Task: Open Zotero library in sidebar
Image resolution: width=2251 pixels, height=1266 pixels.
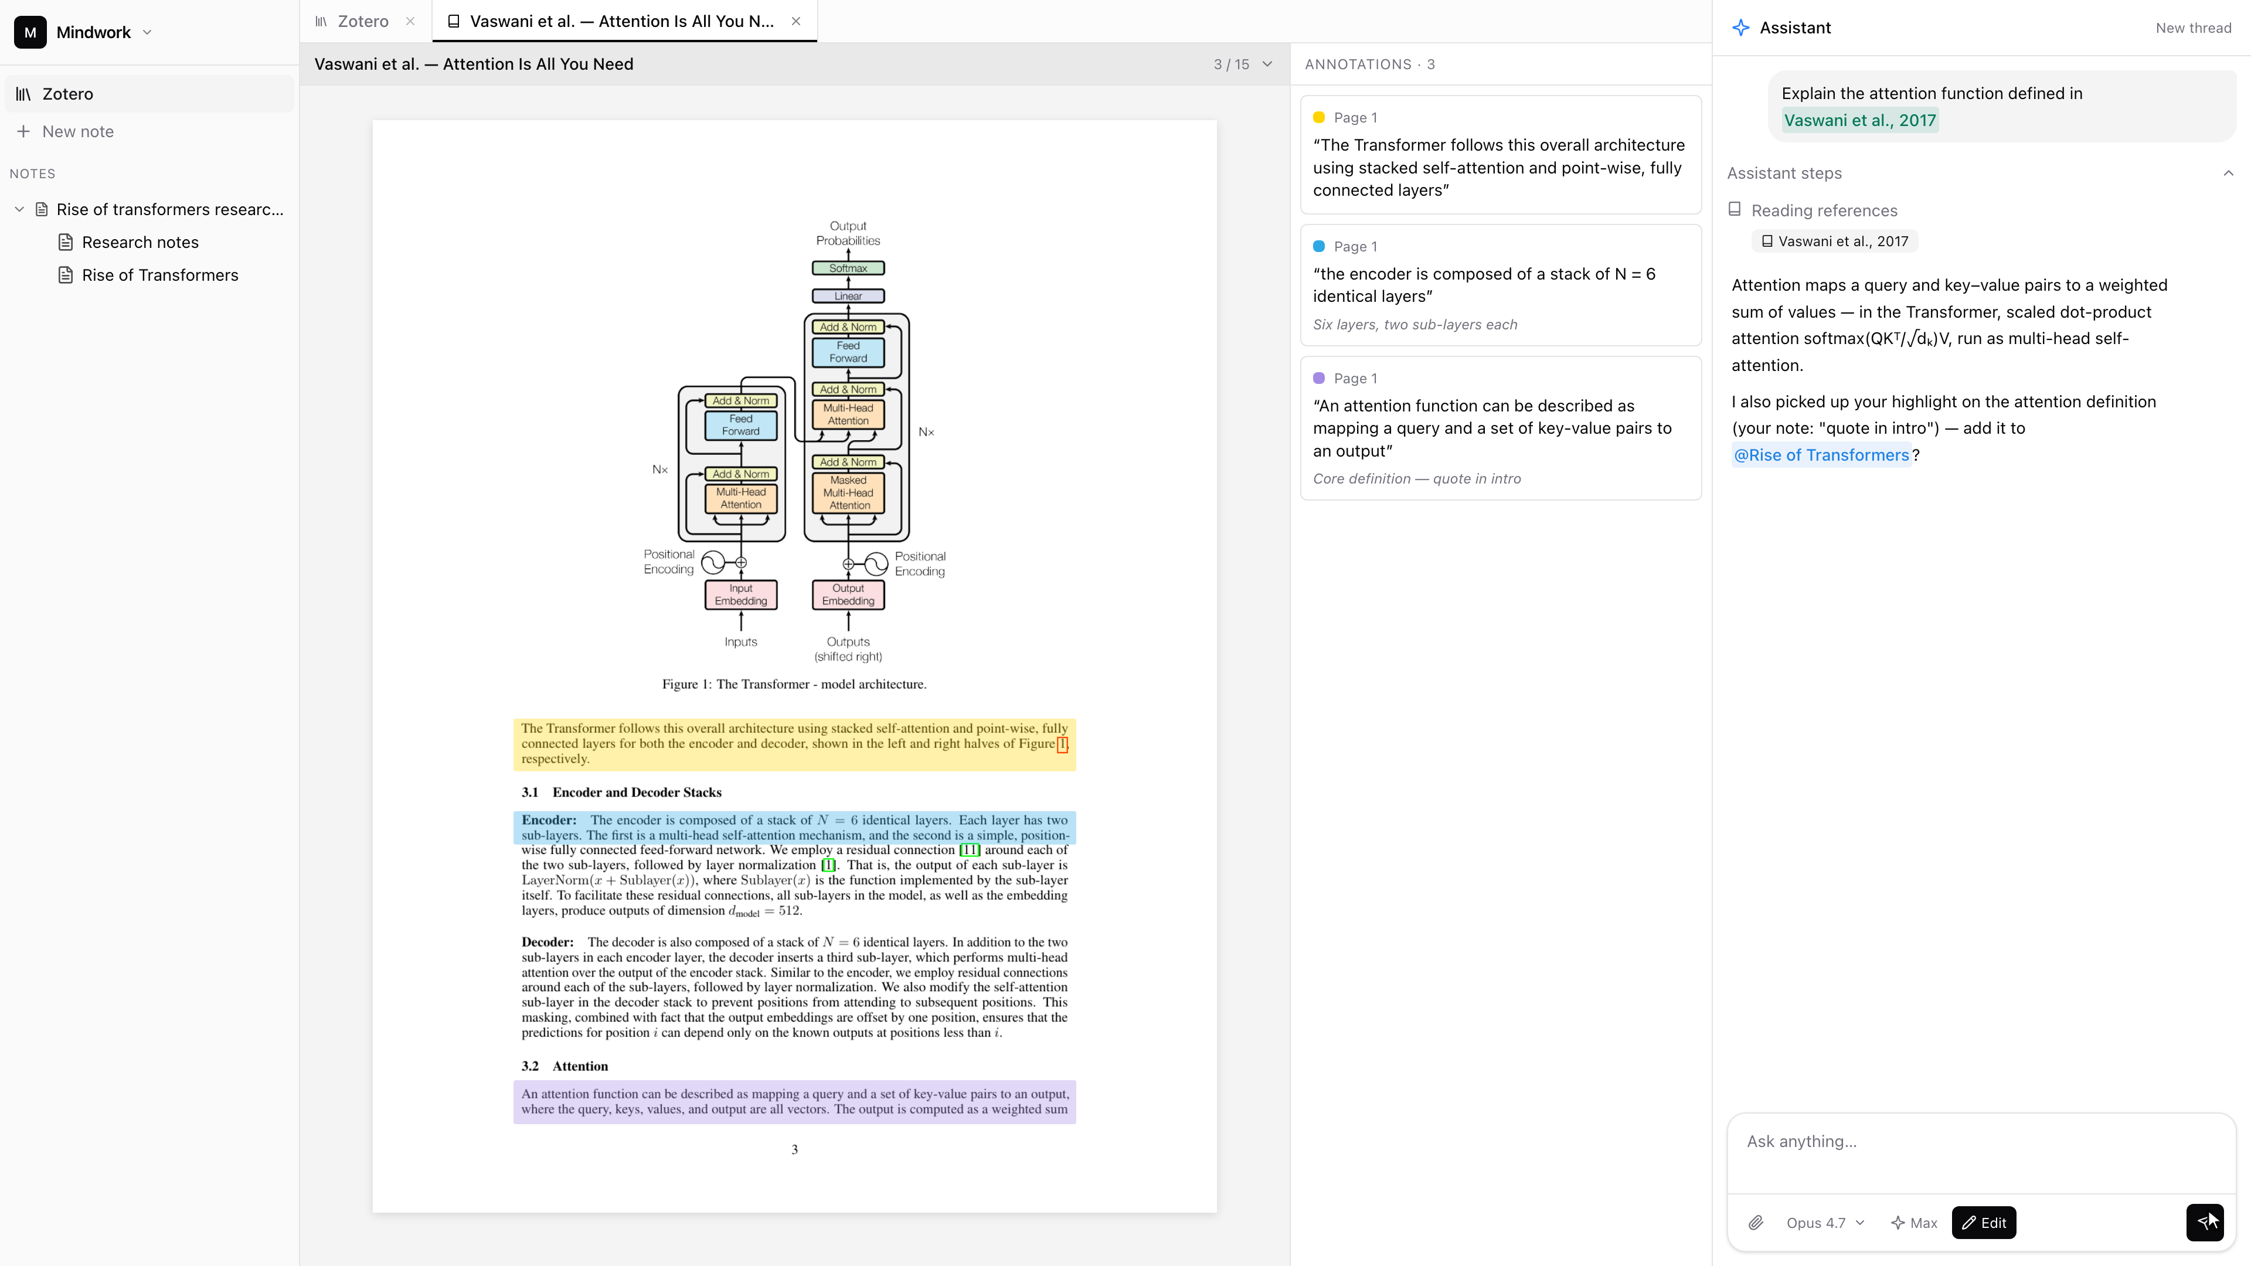Action: pos(149,94)
